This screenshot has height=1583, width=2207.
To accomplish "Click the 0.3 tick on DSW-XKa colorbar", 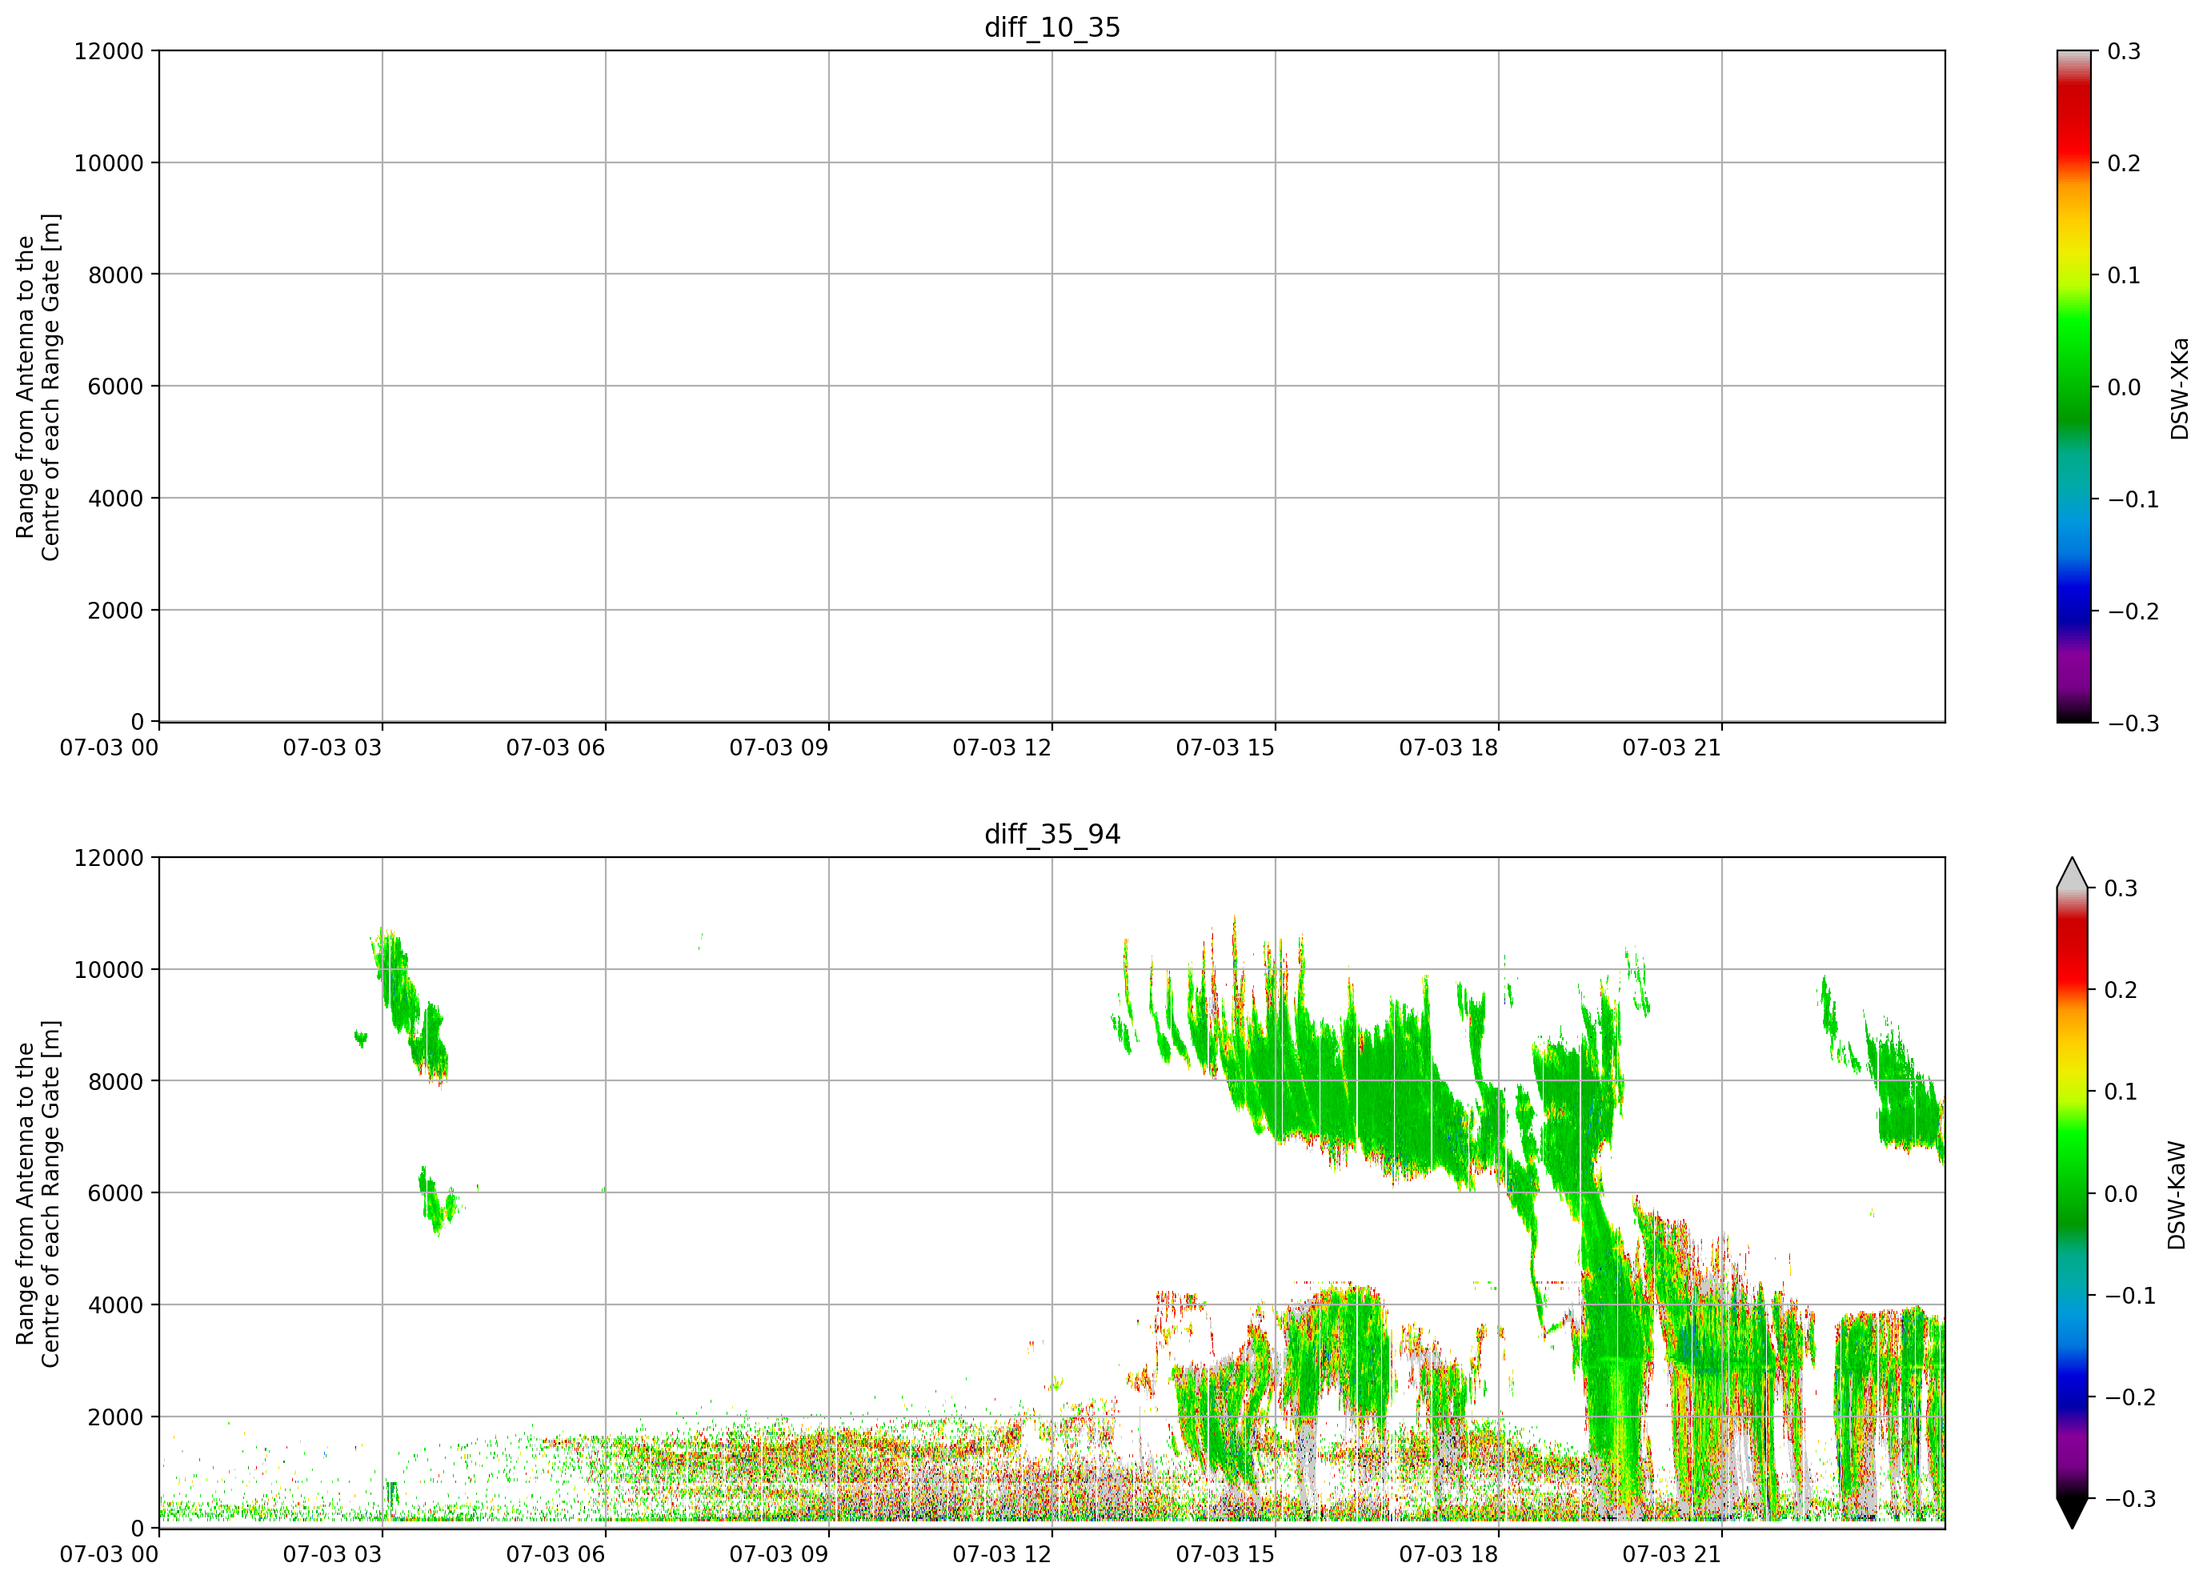I will point(2125,50).
